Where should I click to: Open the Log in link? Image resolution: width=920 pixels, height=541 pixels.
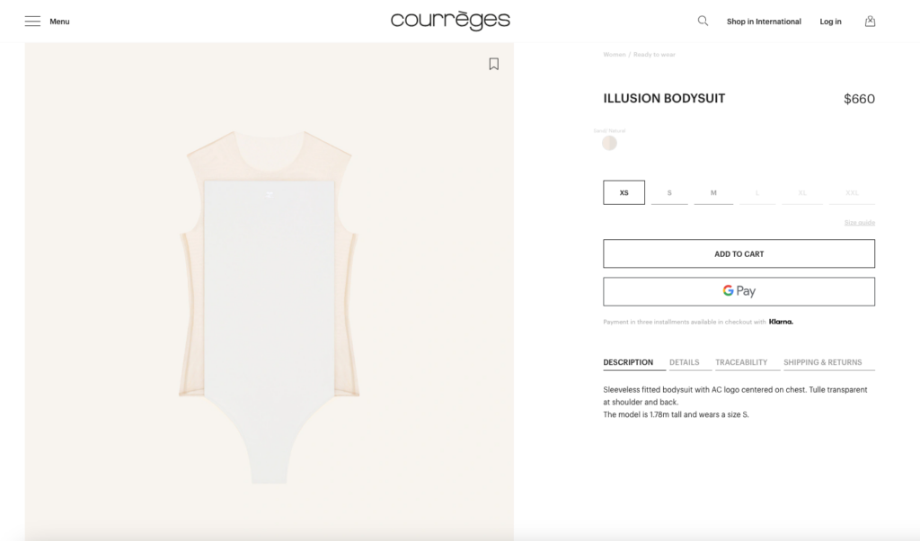(x=830, y=22)
